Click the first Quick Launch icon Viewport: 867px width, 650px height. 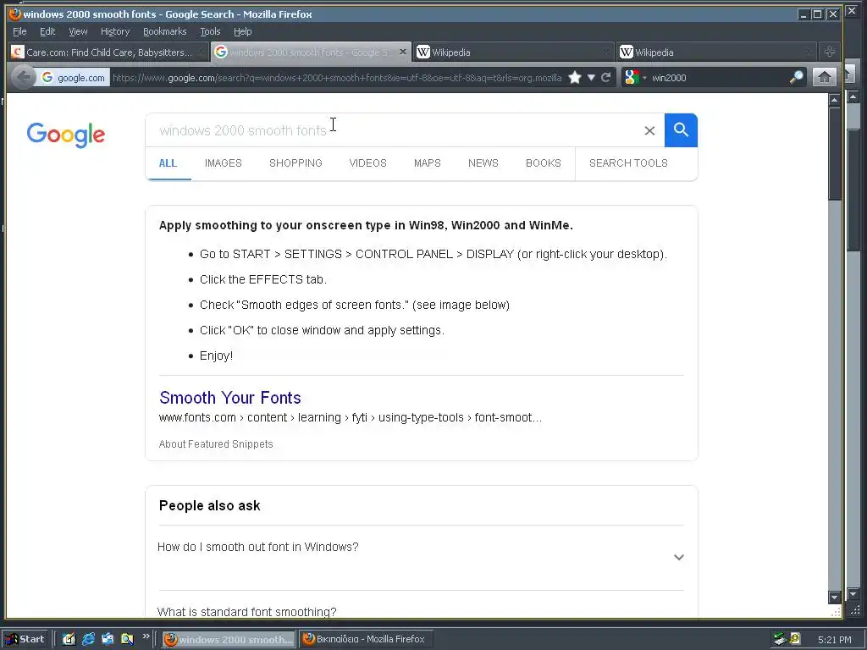point(69,639)
